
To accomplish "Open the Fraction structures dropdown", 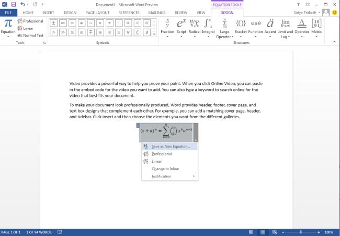I will [167, 28].
